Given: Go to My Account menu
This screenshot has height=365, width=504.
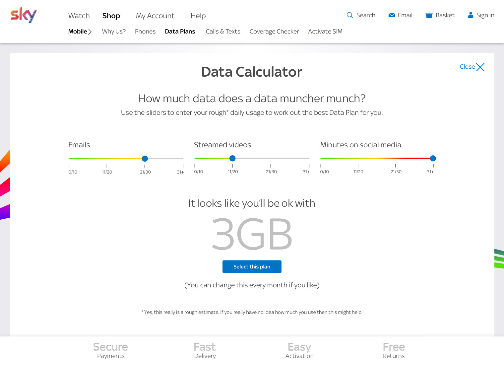Looking at the screenshot, I should pyautogui.click(x=155, y=16).
